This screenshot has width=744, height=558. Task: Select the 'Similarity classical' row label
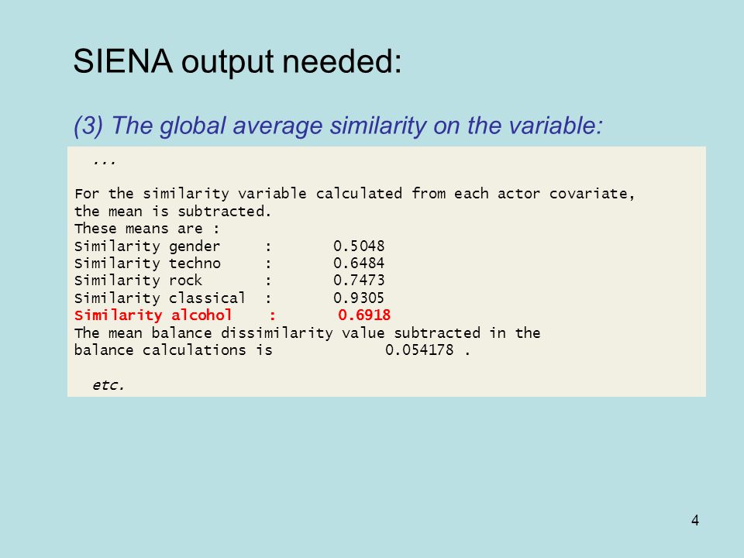pyautogui.click(x=160, y=298)
